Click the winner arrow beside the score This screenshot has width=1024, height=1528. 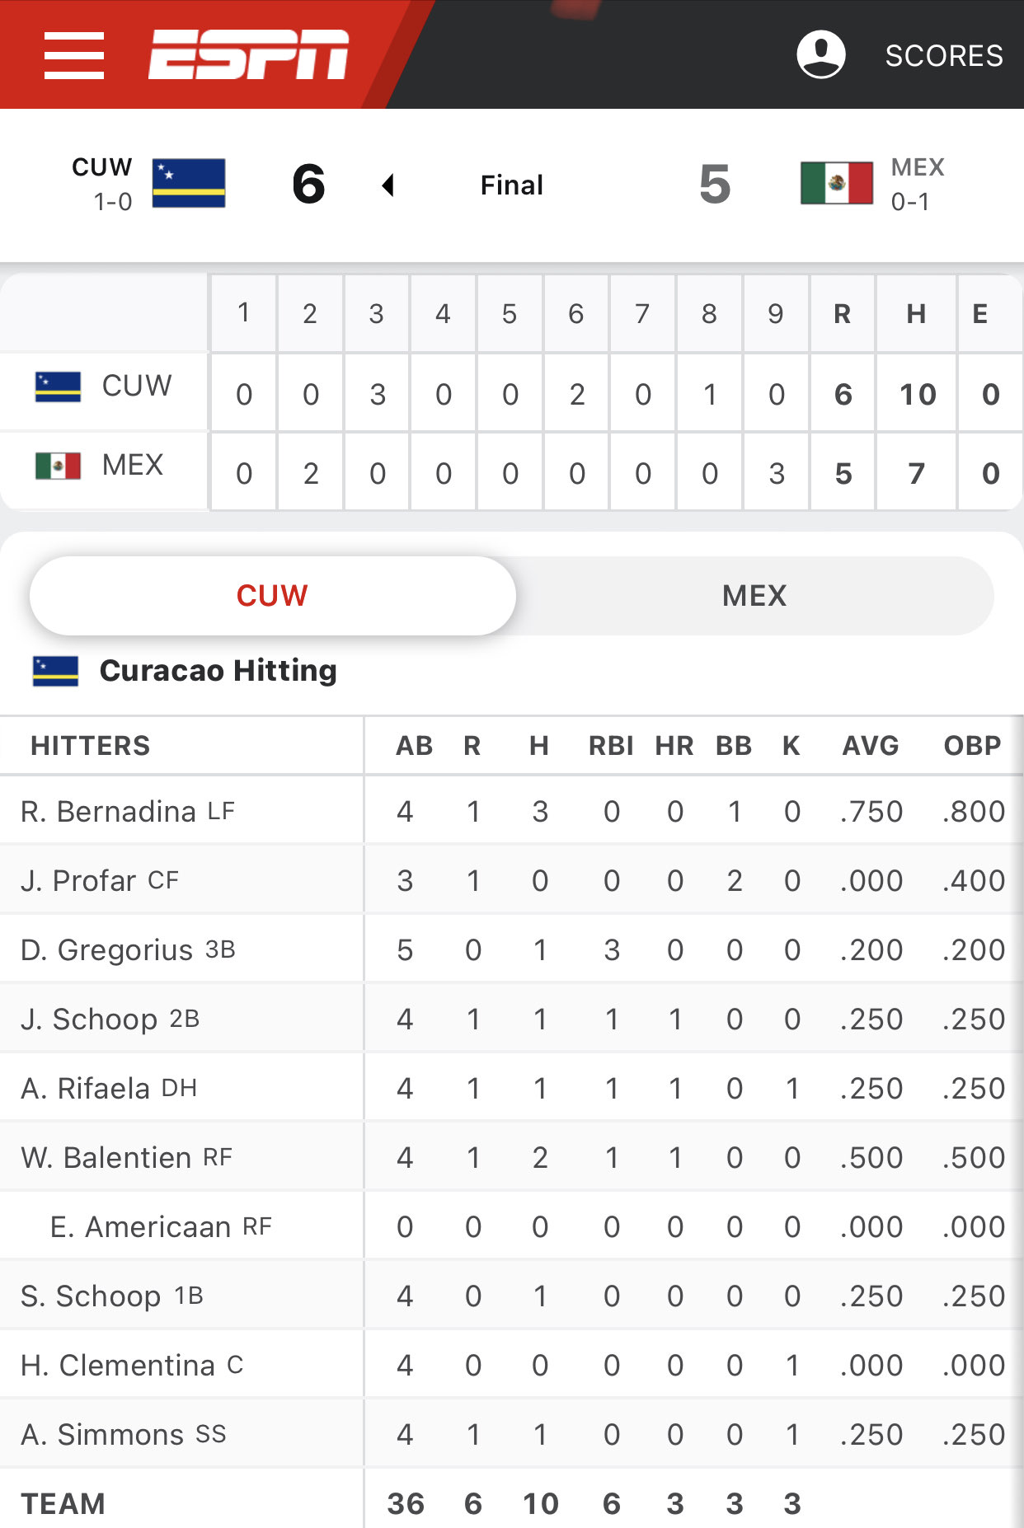388,185
